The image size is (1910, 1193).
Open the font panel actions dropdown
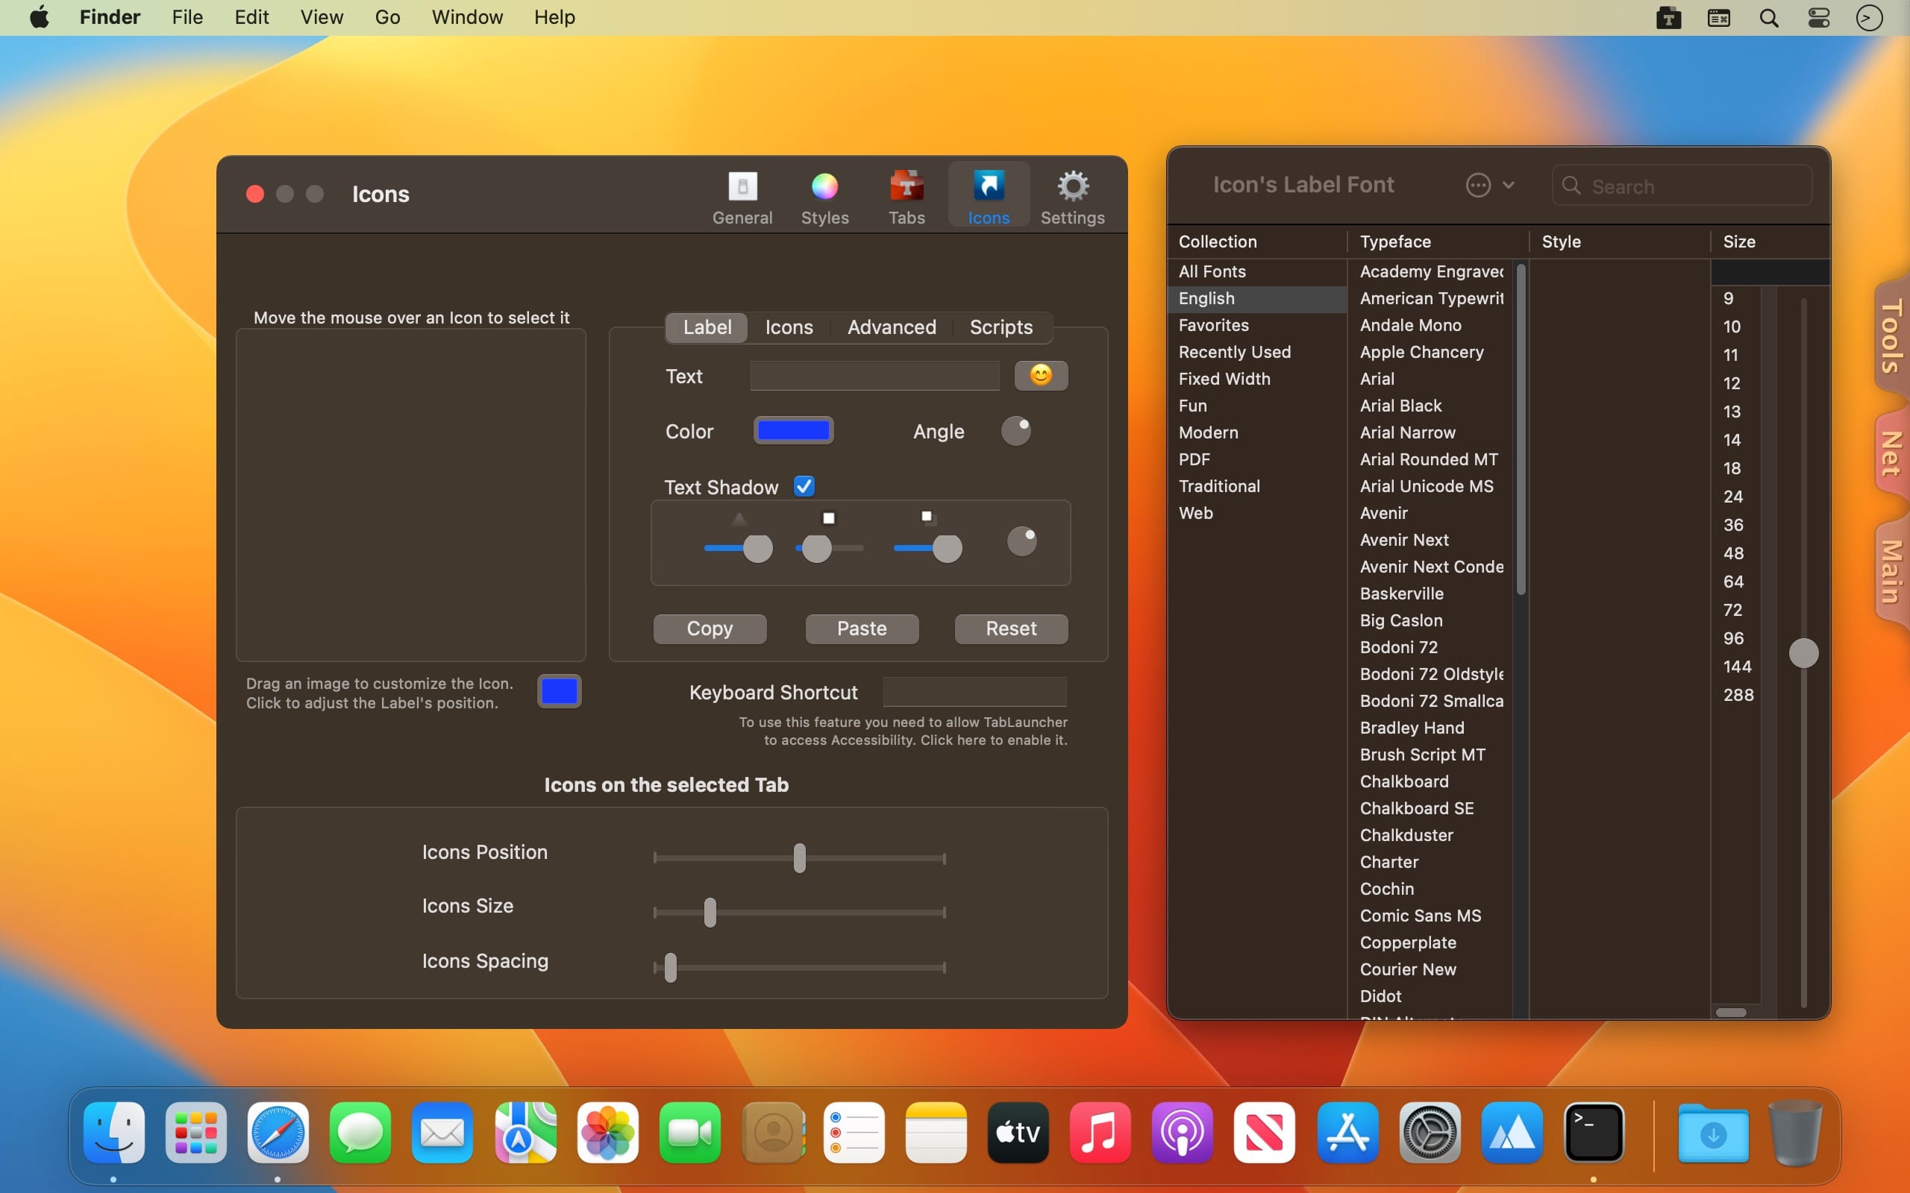pyautogui.click(x=1490, y=186)
